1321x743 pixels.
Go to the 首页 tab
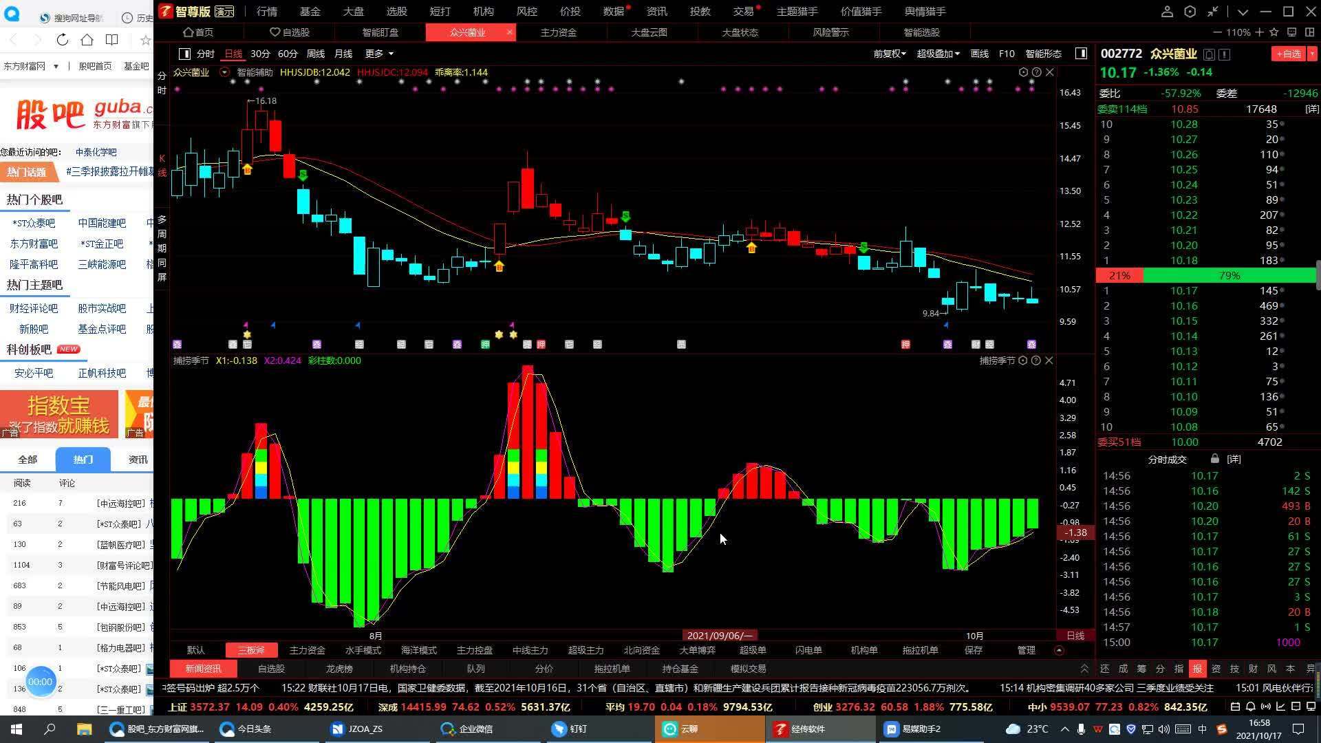[x=198, y=32]
